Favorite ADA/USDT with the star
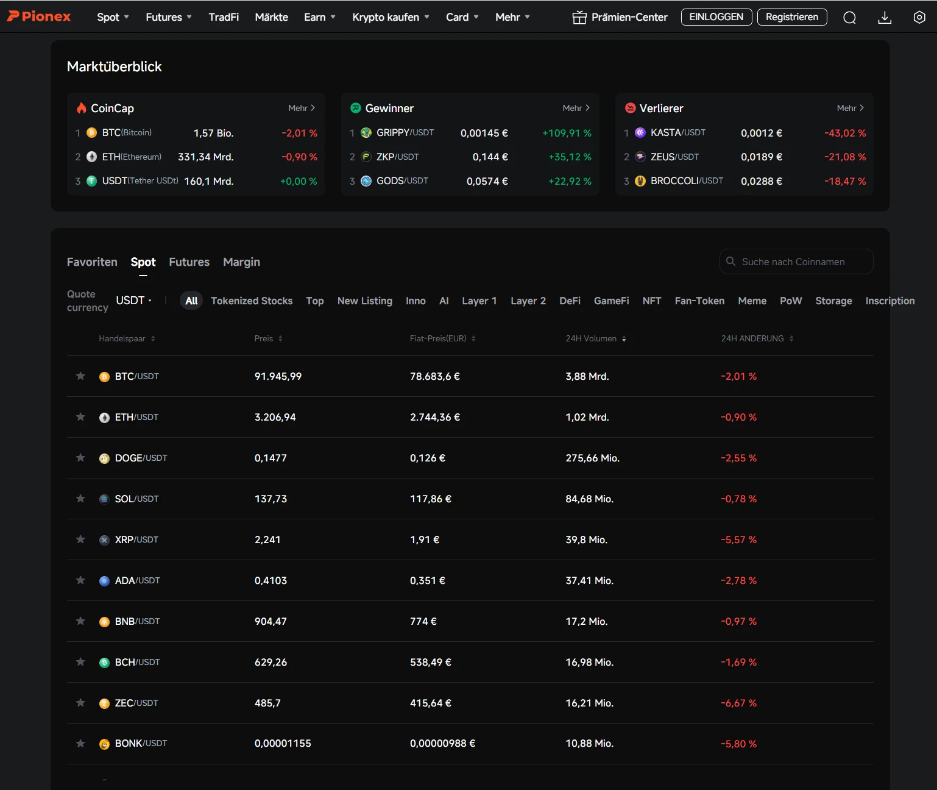Screen dimensions: 937x790 click(80, 580)
